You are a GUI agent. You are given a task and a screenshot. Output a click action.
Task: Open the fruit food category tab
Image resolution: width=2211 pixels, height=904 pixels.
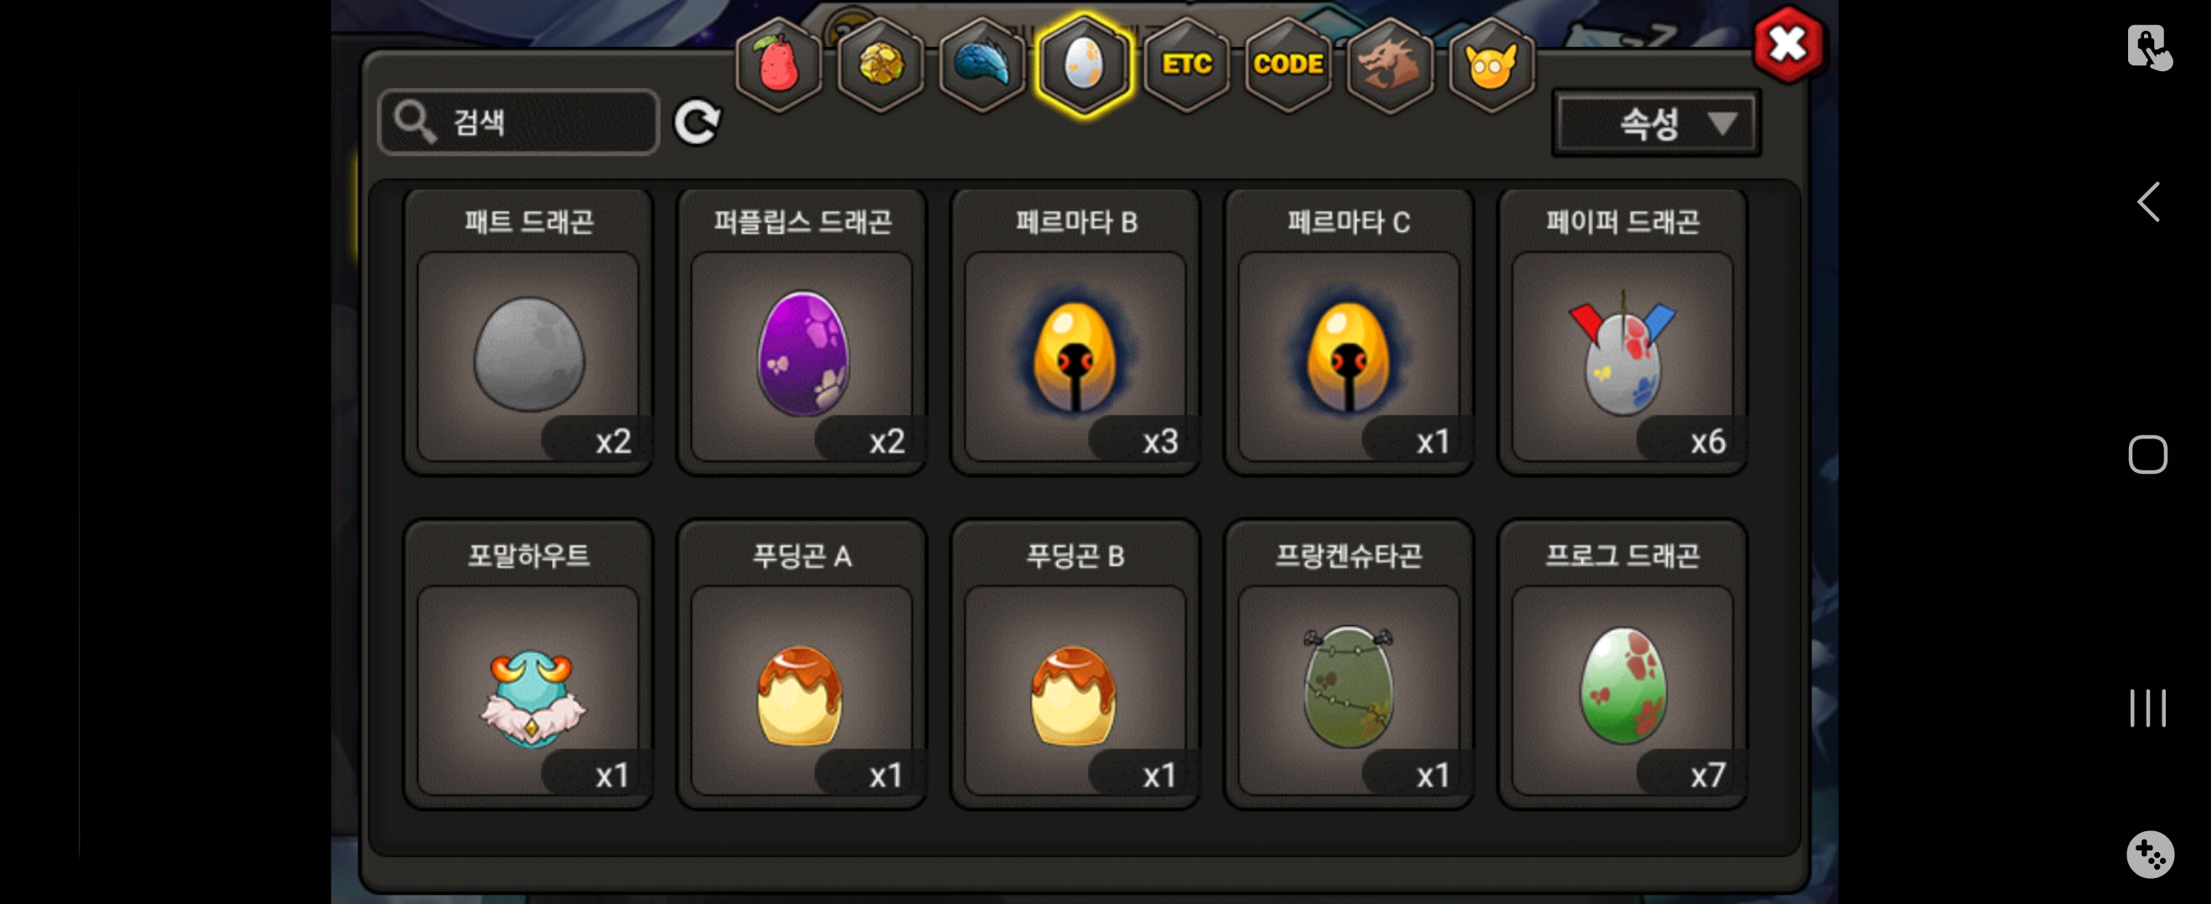[778, 65]
